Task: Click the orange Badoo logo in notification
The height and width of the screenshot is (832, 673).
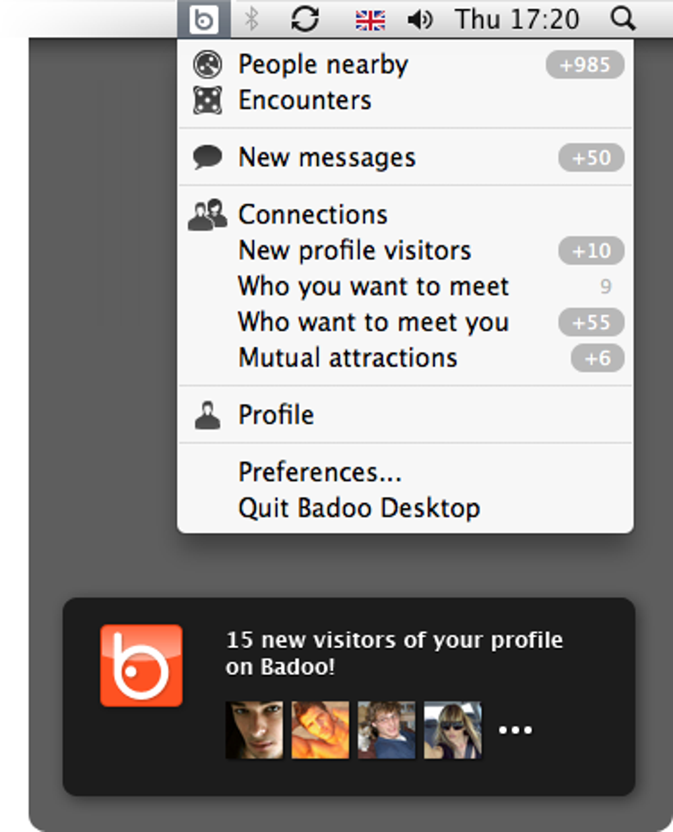Action: point(141,665)
